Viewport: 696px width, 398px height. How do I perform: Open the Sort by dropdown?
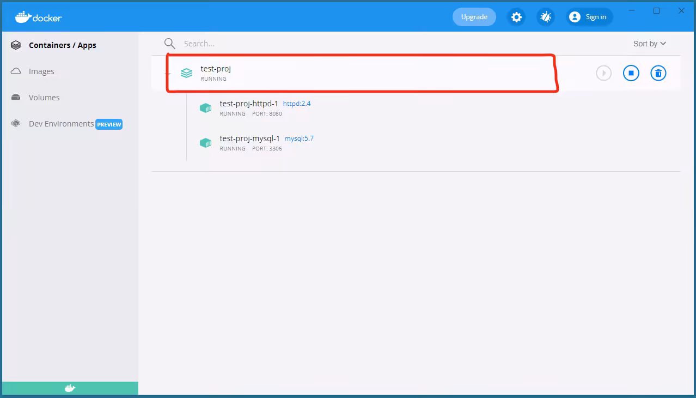650,44
